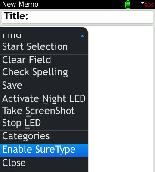The height and width of the screenshot is (172, 155).
Task: Enable SureType via highlighted menu item
Action: point(44,150)
